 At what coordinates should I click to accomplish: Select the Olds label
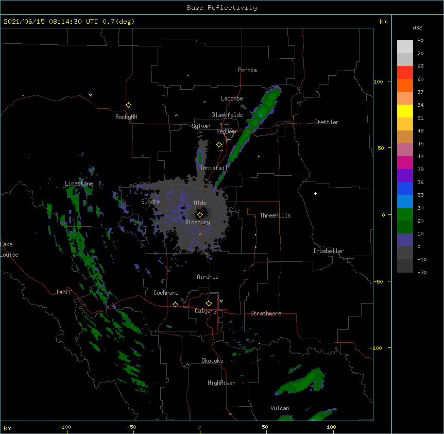[x=200, y=203]
